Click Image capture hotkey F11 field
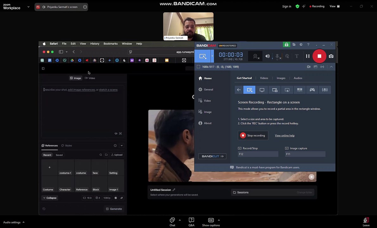 pos(305,154)
